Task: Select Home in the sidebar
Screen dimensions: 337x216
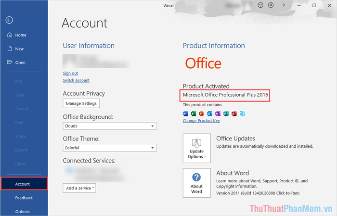Action: (24, 35)
